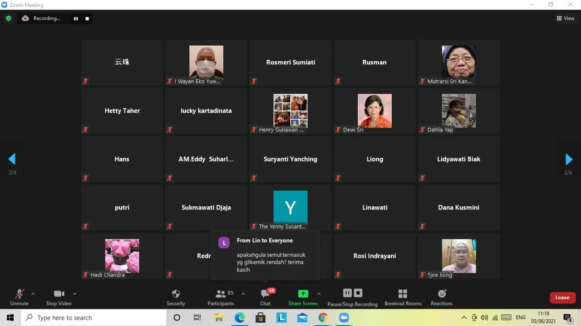Click the chat notification from Lin
This screenshot has width=581, height=326.
coord(266,255)
